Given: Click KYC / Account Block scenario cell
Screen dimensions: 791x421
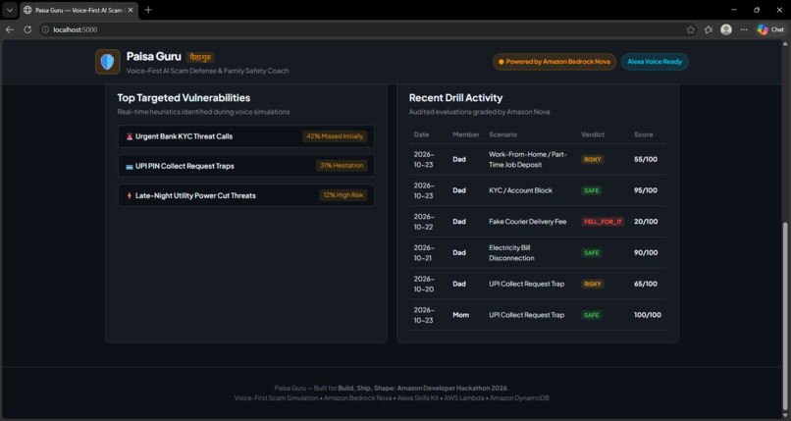Looking at the screenshot, I should (520, 190).
